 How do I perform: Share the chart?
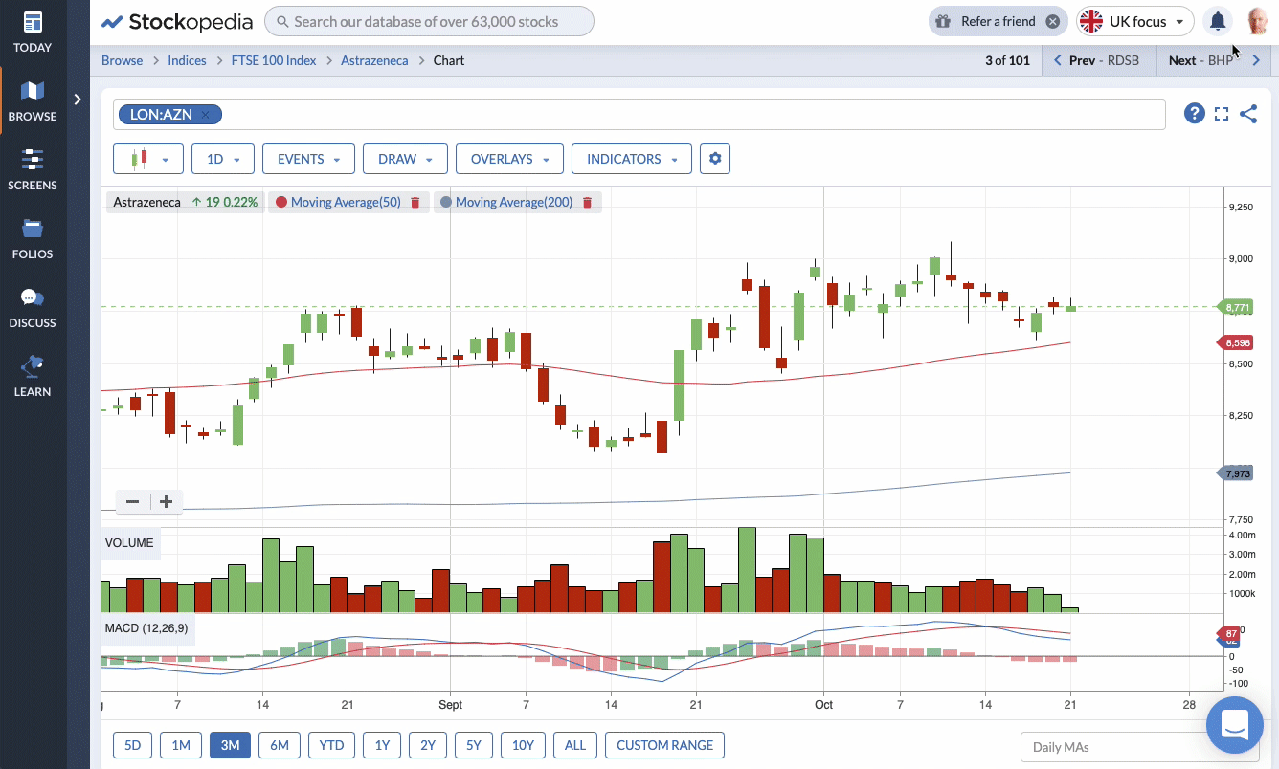(x=1248, y=114)
